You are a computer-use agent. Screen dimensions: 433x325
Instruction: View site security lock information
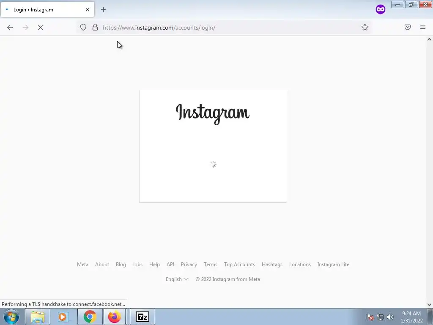point(95,27)
